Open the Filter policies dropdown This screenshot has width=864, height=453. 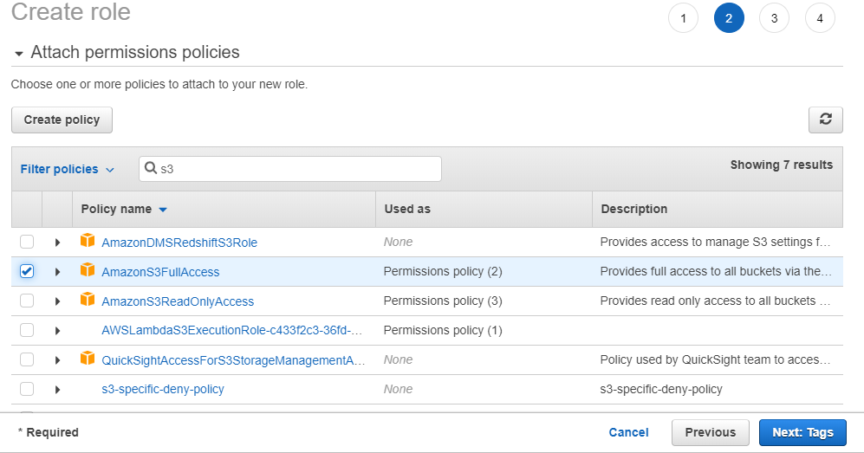click(68, 169)
